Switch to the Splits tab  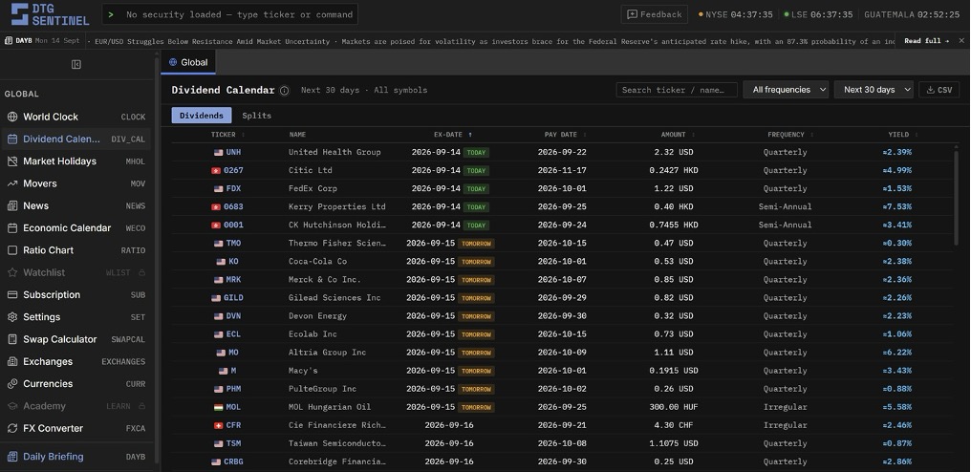click(x=256, y=116)
